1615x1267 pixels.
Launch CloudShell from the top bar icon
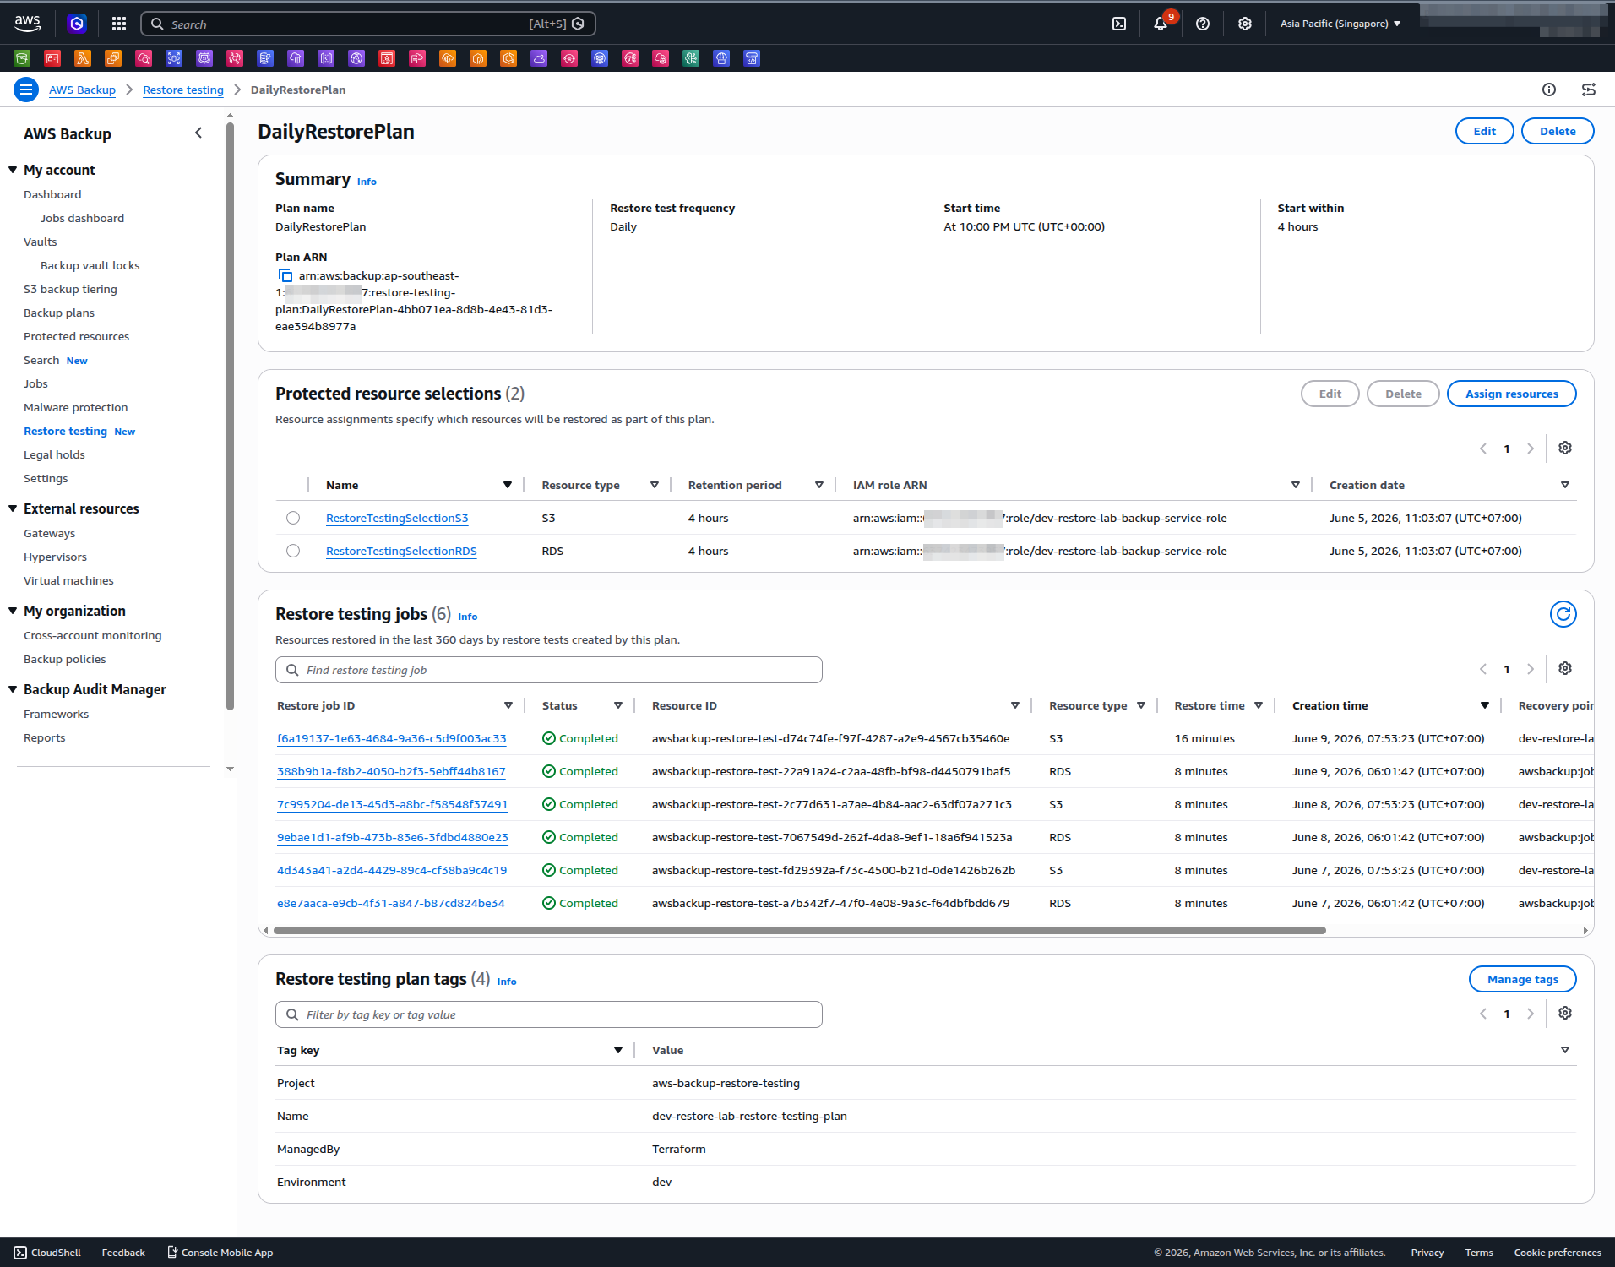click(1119, 24)
